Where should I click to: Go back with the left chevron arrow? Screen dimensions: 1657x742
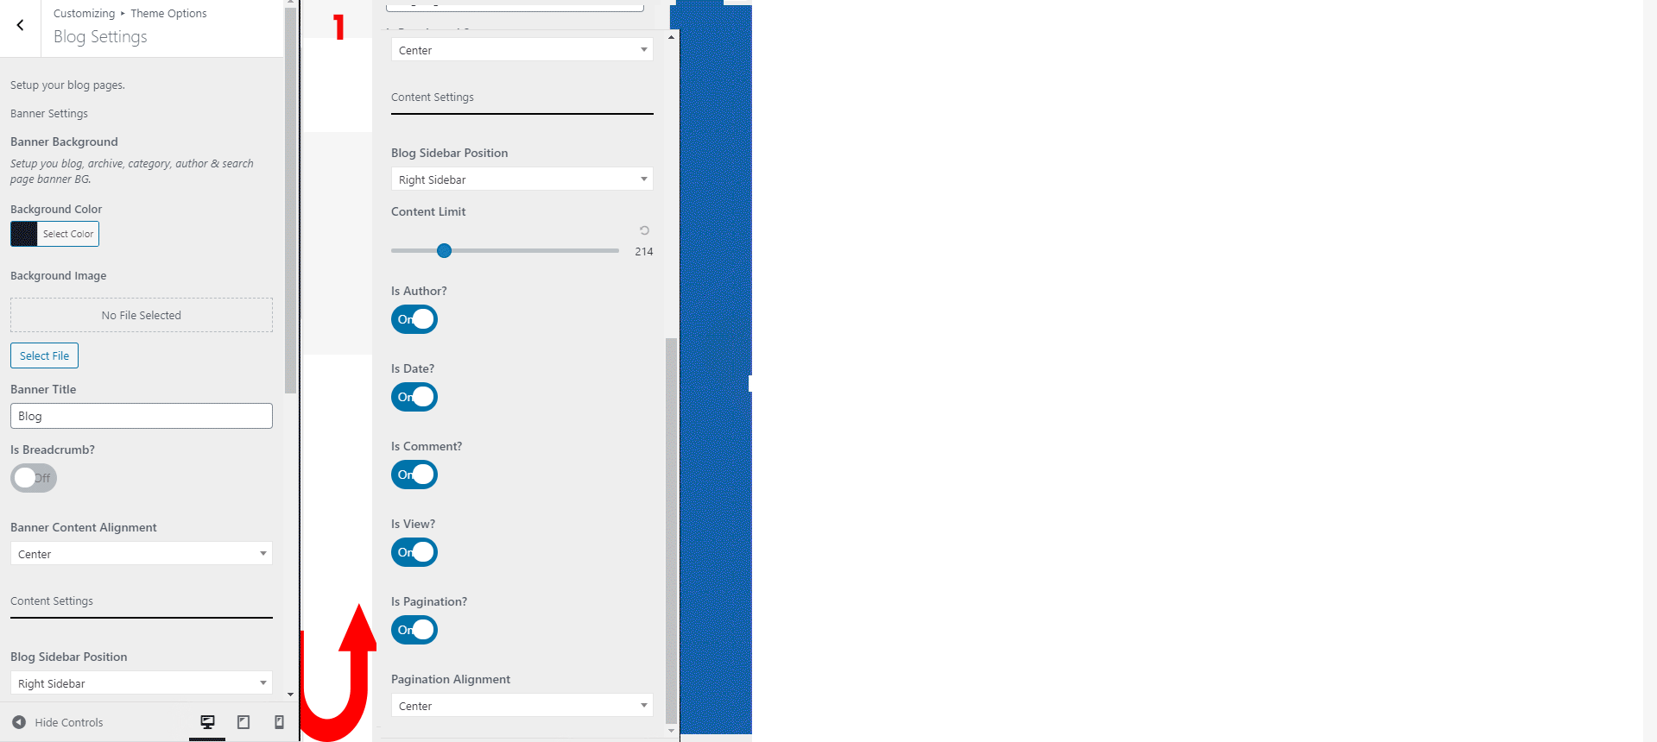pos(20,26)
